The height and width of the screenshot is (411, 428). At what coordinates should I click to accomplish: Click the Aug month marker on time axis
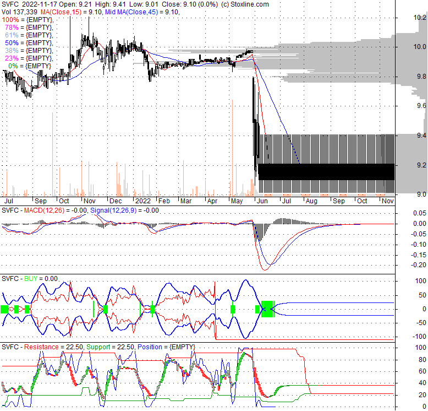(311, 201)
